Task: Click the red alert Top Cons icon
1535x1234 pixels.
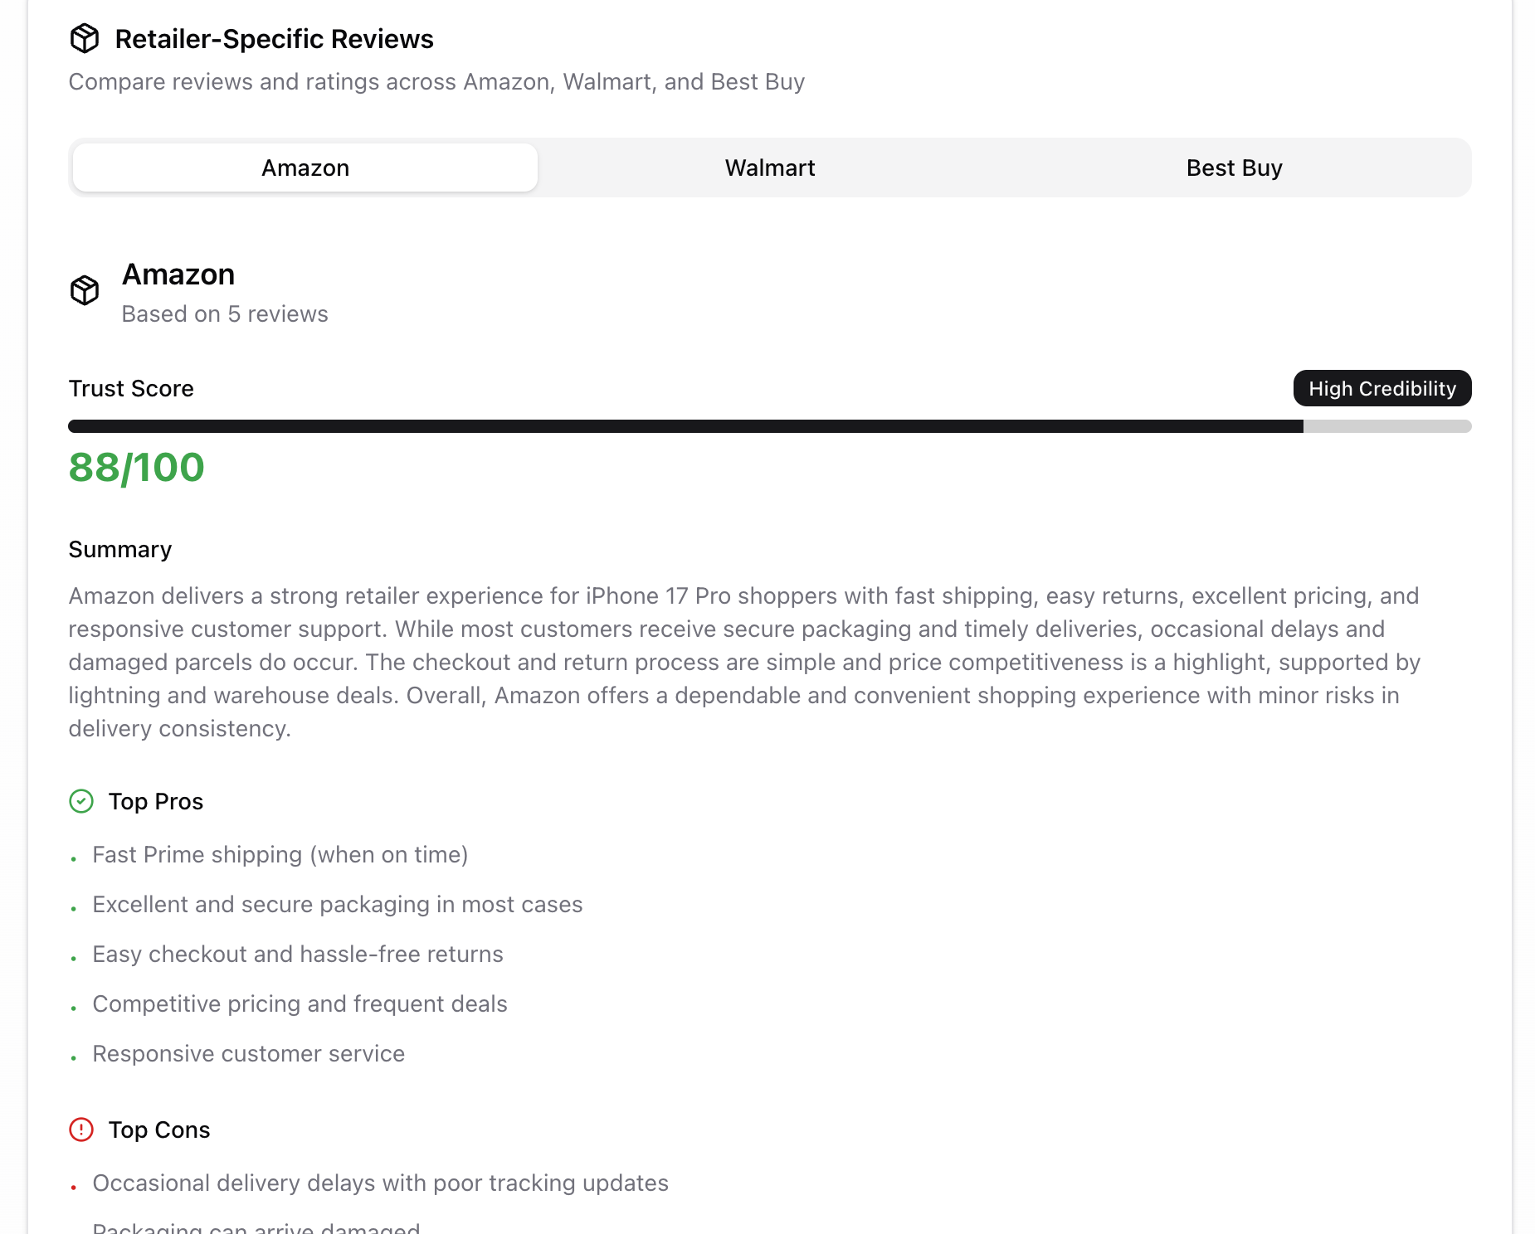Action: (x=81, y=1130)
